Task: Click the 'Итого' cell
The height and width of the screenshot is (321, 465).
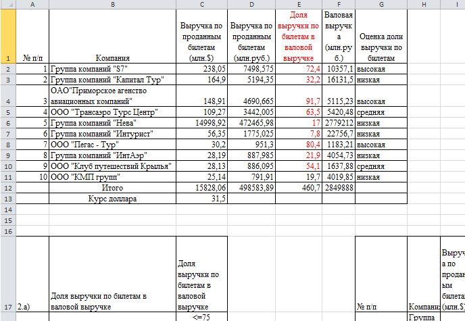Action: pos(113,188)
